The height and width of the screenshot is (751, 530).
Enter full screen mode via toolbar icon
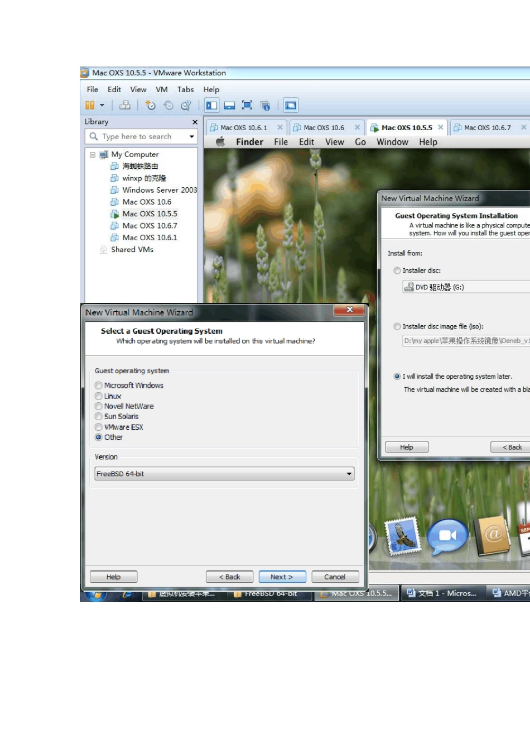click(247, 105)
